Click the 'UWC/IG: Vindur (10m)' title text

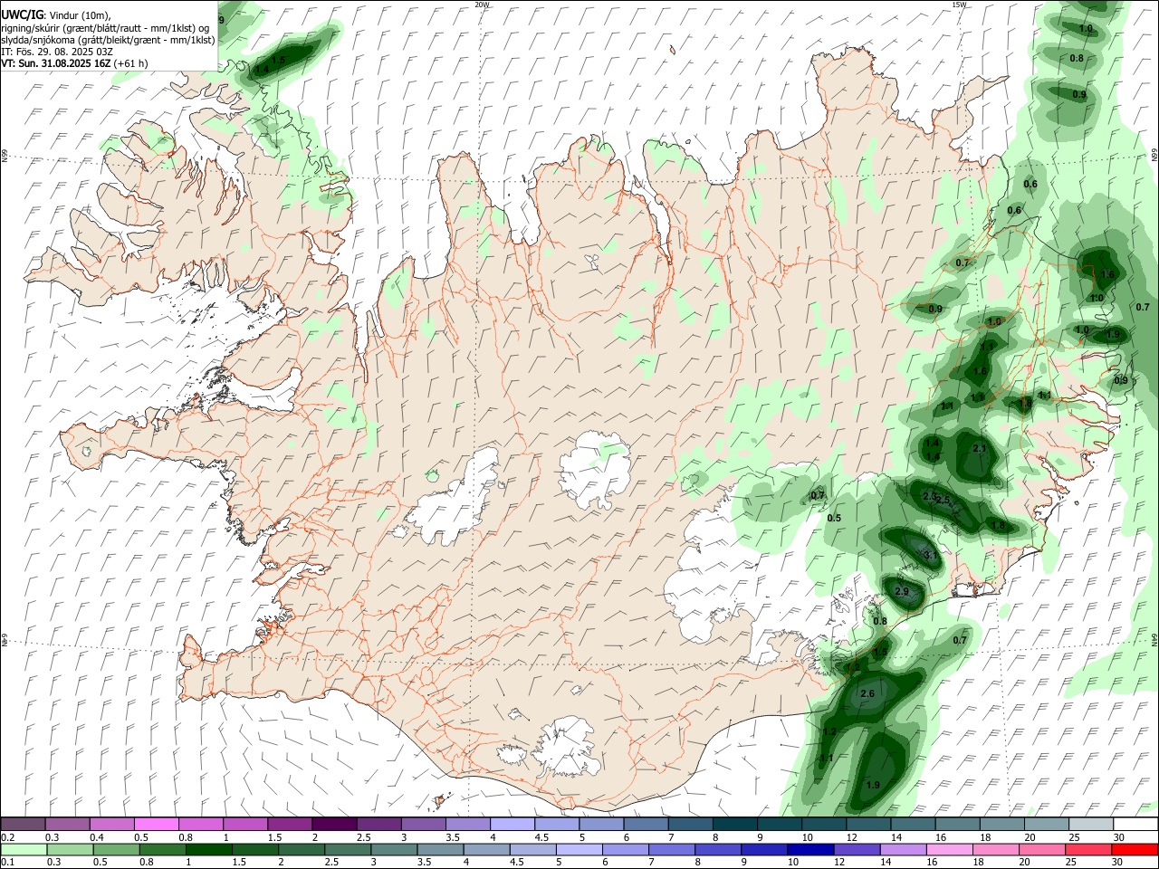coord(55,15)
